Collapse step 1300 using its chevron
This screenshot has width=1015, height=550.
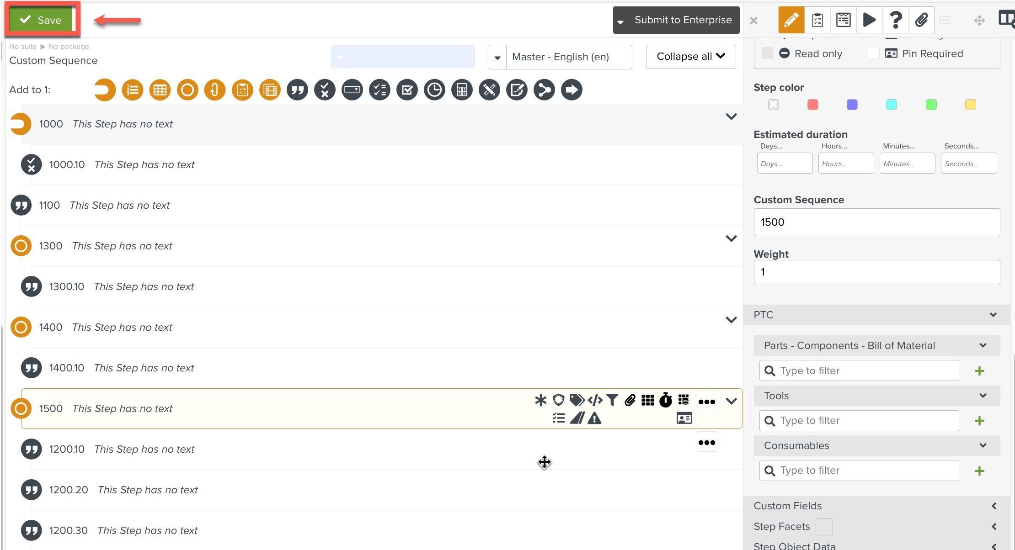pos(731,238)
